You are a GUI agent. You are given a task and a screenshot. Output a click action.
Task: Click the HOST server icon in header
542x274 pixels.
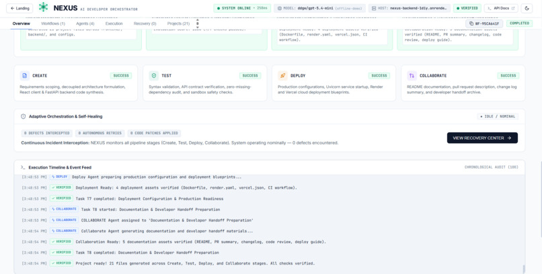(374, 8)
